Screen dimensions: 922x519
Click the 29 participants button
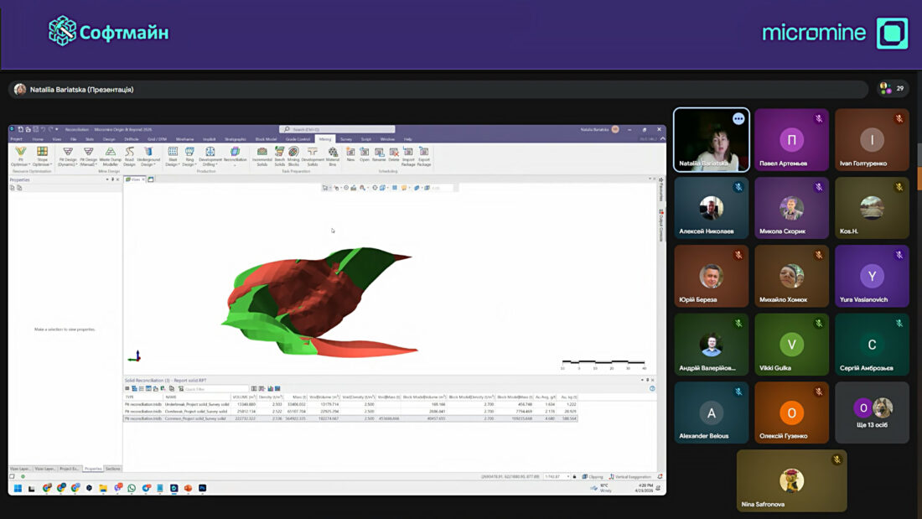[893, 88]
